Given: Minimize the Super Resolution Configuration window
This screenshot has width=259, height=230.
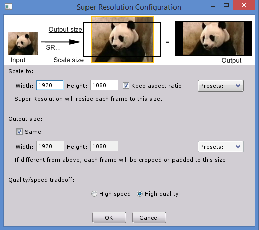Looking at the screenshot, I should 213,6.
